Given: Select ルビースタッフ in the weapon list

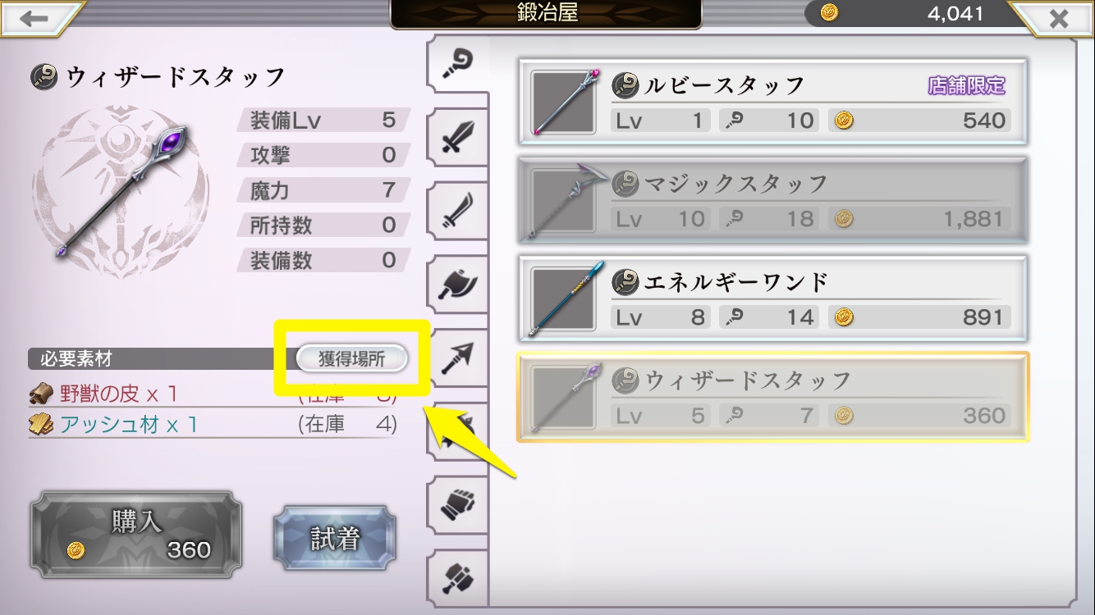Looking at the screenshot, I should point(772,102).
